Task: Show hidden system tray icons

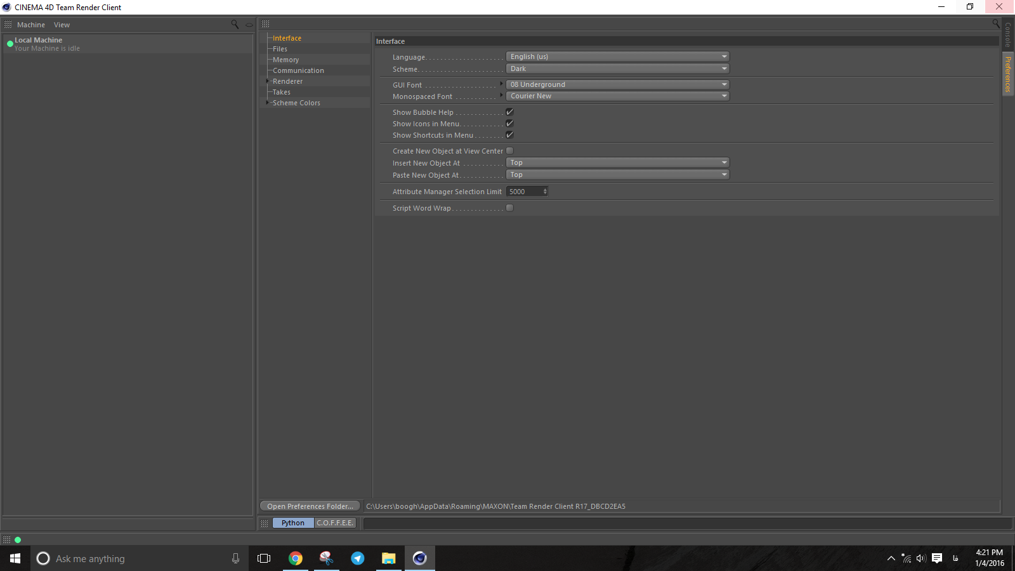Action: pyautogui.click(x=891, y=558)
